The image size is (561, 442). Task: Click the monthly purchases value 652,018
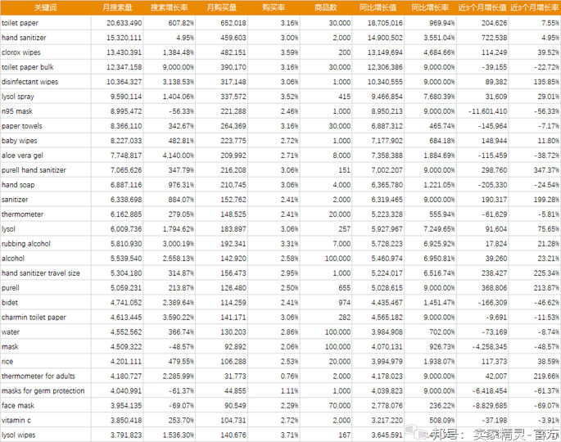click(233, 23)
